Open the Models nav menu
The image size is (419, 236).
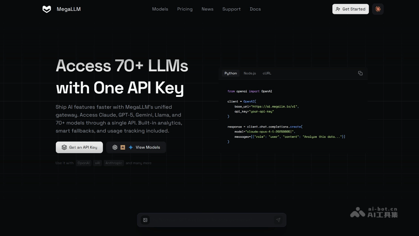[x=160, y=9]
